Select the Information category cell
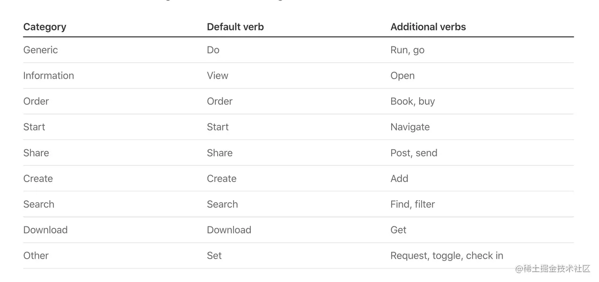Screen dimensions: 599x282 click(x=49, y=76)
